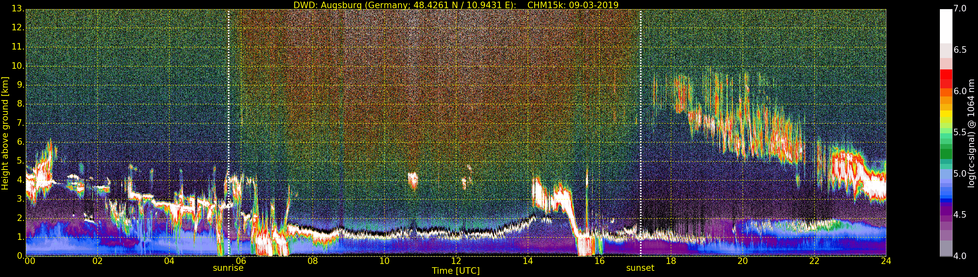Screen dimensions: 978x277
Task: Click the white top segment of the colorbar
Action: [946, 26]
